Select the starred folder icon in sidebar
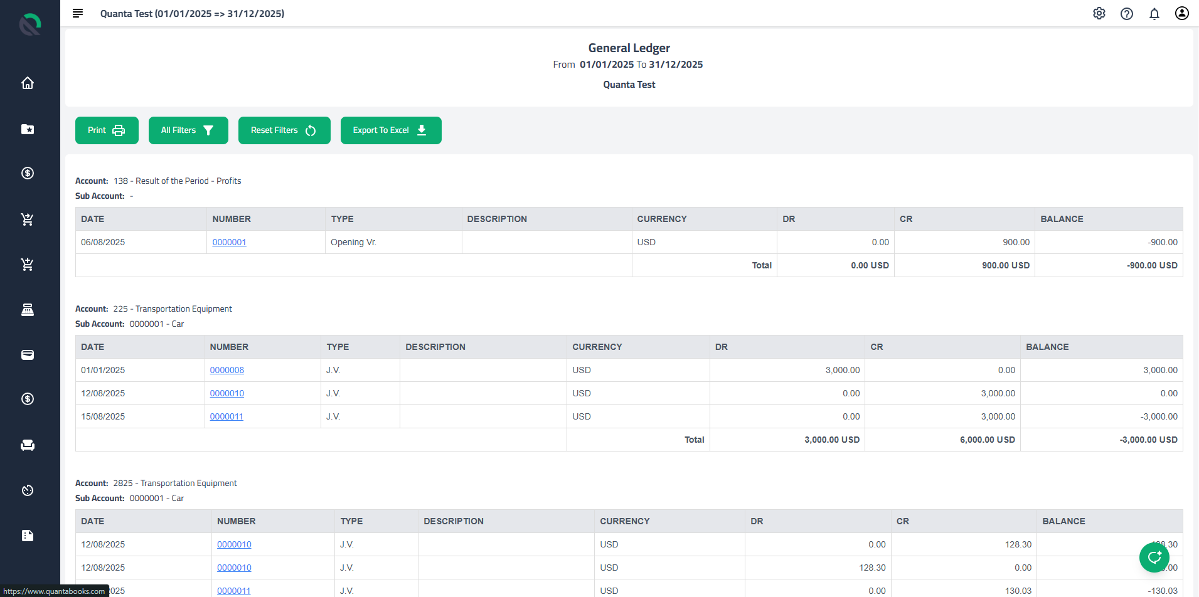The height and width of the screenshot is (597, 1199). [x=28, y=130]
